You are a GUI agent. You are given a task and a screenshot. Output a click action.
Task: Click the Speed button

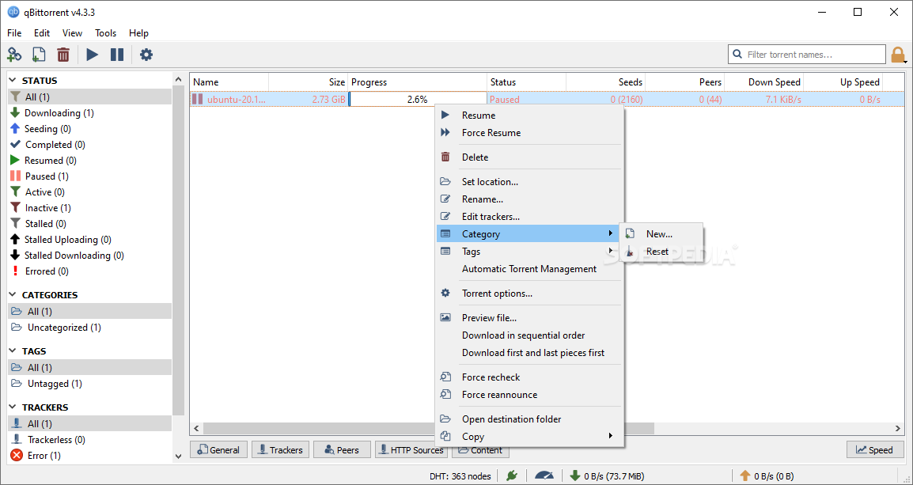874,449
